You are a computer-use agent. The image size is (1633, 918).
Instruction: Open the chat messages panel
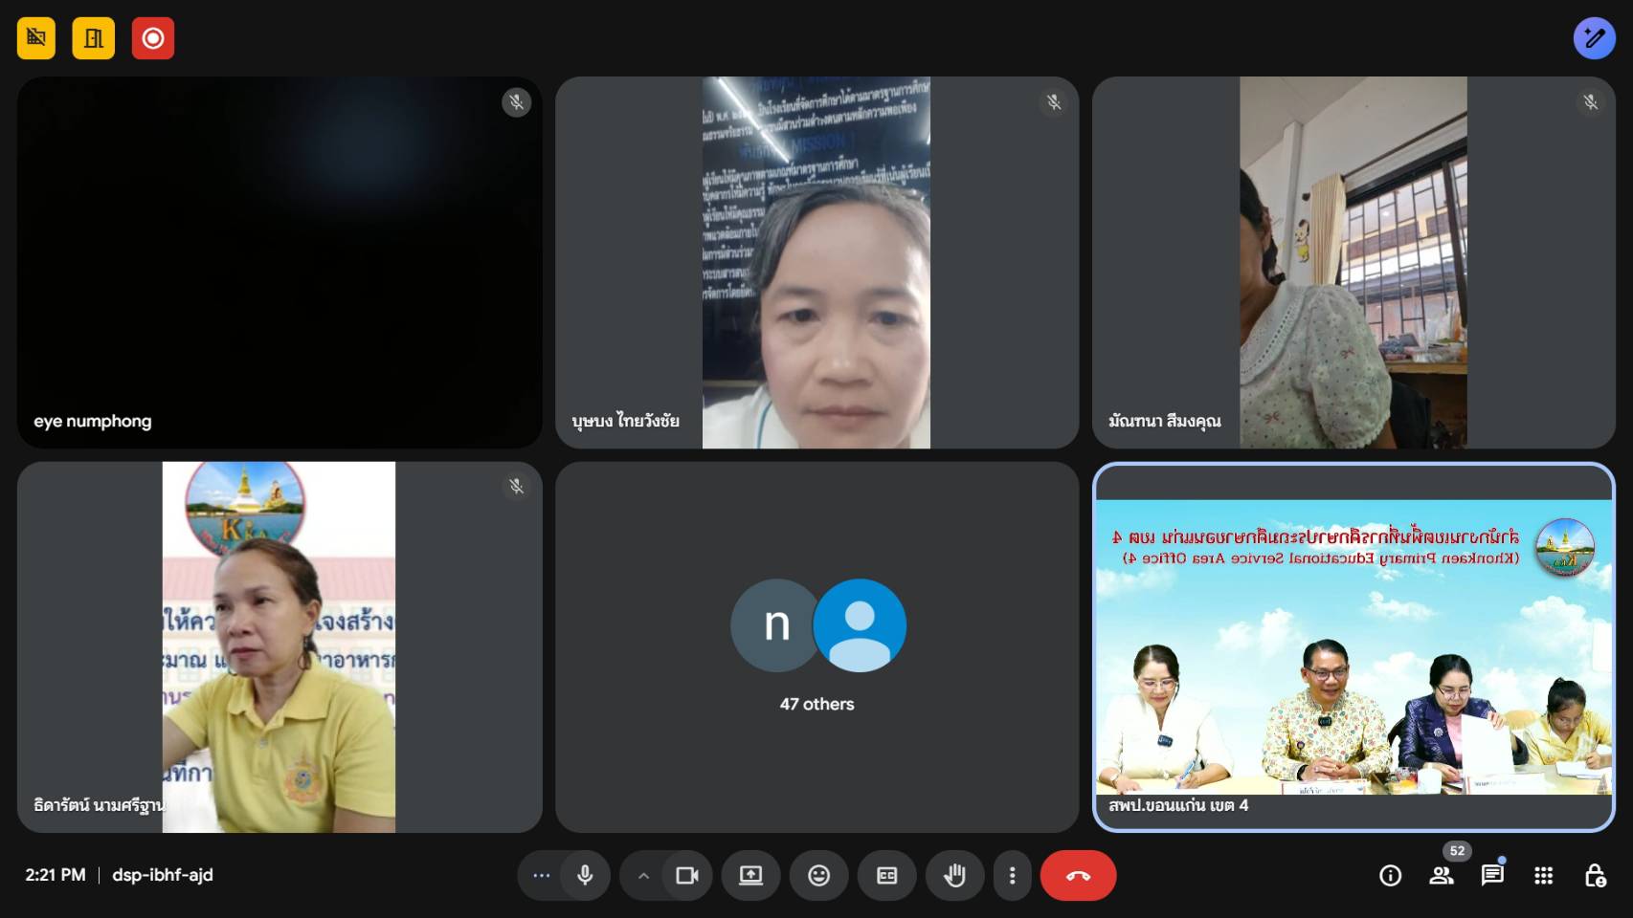coord(1491,876)
